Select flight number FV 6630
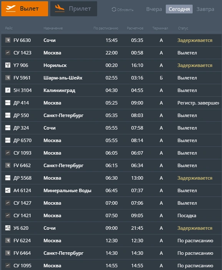This screenshot has width=222, height=270. [x=22, y=40]
